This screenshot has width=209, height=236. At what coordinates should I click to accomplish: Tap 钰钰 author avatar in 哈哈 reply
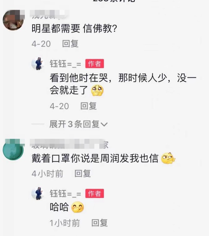[x=38, y=193]
